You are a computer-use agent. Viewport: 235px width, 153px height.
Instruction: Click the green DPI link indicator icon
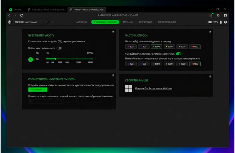pyautogui.click(x=31, y=59)
